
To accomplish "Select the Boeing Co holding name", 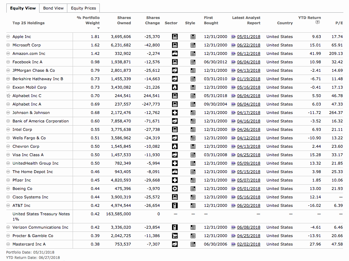I will [22, 189].
